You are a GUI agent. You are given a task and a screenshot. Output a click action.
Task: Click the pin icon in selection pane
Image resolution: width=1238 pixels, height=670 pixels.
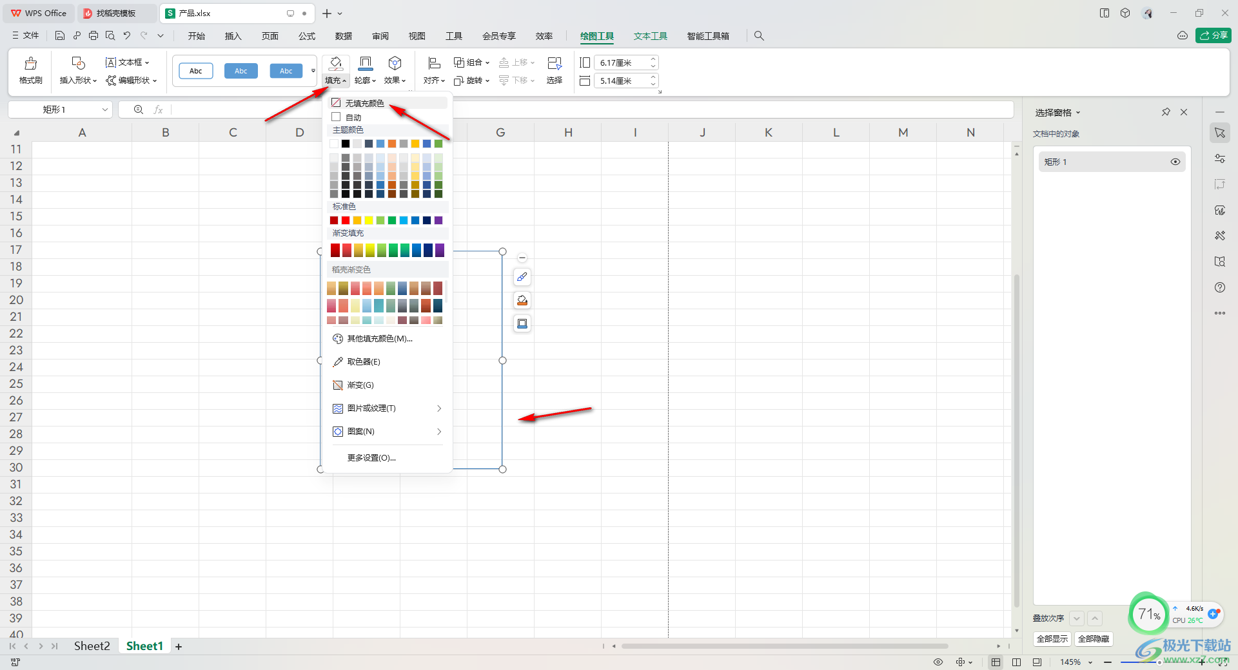coord(1166,112)
